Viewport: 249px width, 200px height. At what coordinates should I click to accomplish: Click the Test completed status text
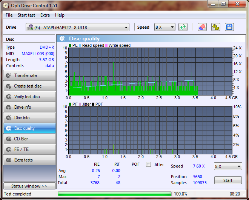pyautogui.click(x=17, y=194)
